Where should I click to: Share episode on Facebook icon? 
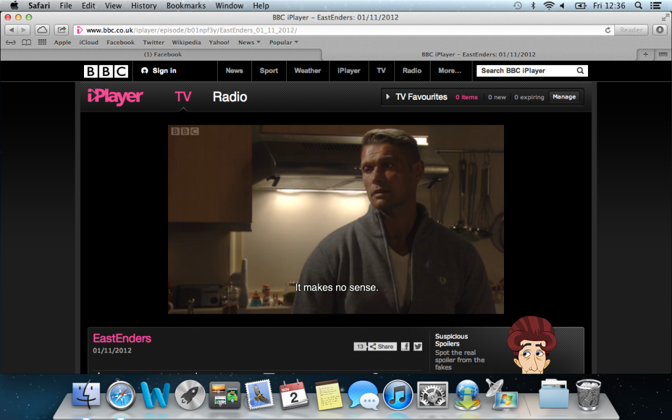(x=405, y=346)
